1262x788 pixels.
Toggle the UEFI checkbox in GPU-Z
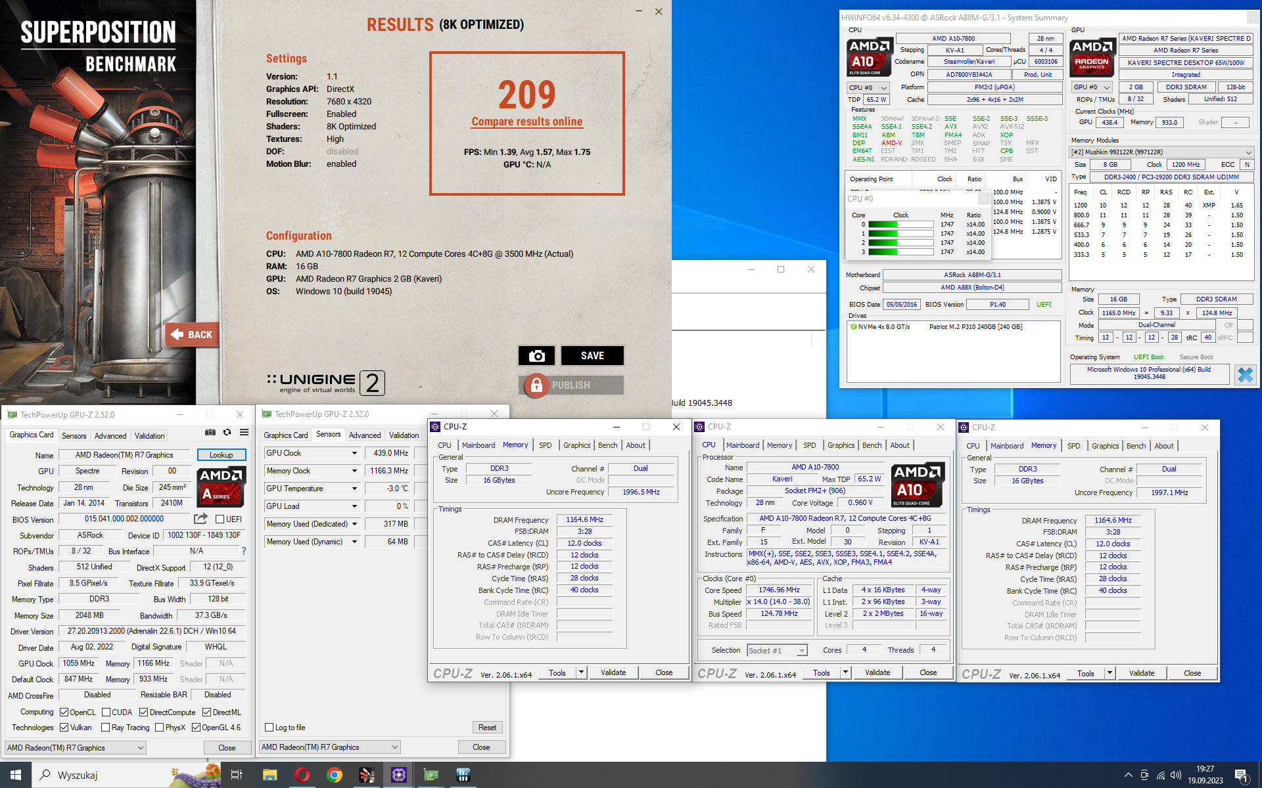[220, 519]
